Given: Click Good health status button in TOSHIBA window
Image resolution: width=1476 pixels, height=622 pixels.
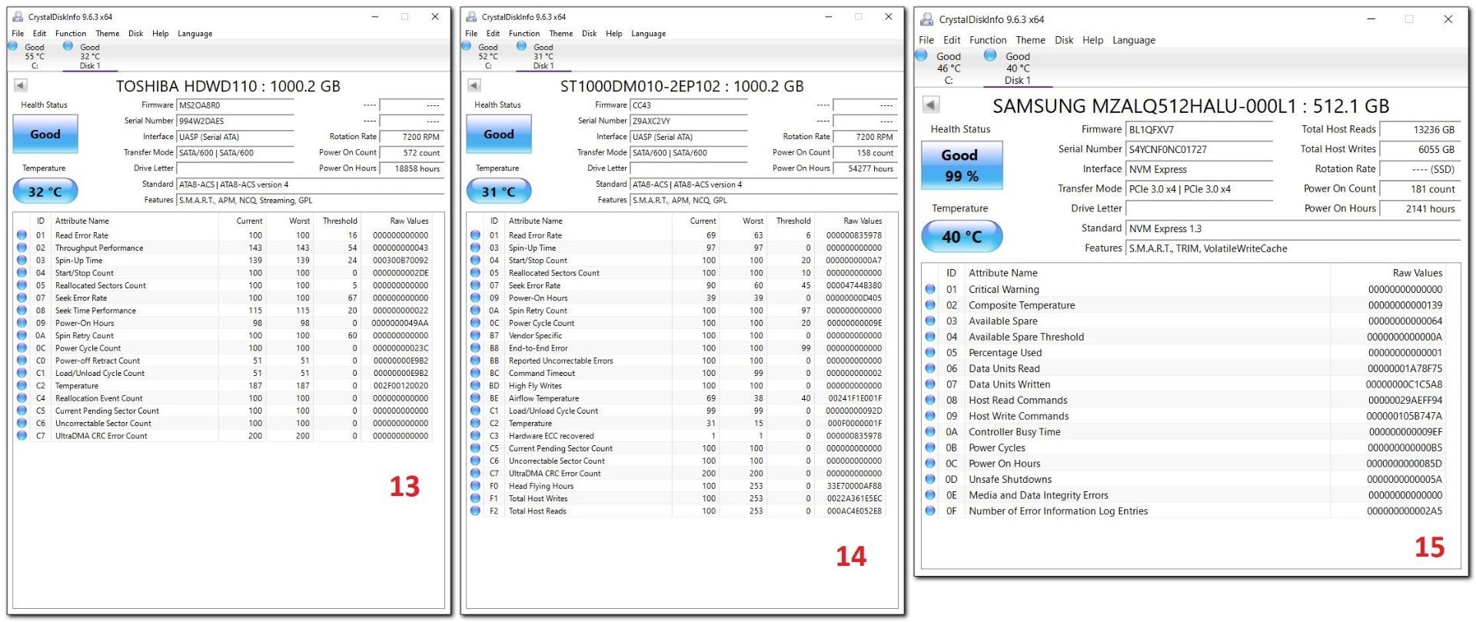Looking at the screenshot, I should [x=45, y=134].
